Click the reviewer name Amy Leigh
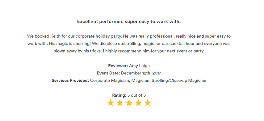The height and width of the screenshot is (121, 264). (x=139, y=66)
